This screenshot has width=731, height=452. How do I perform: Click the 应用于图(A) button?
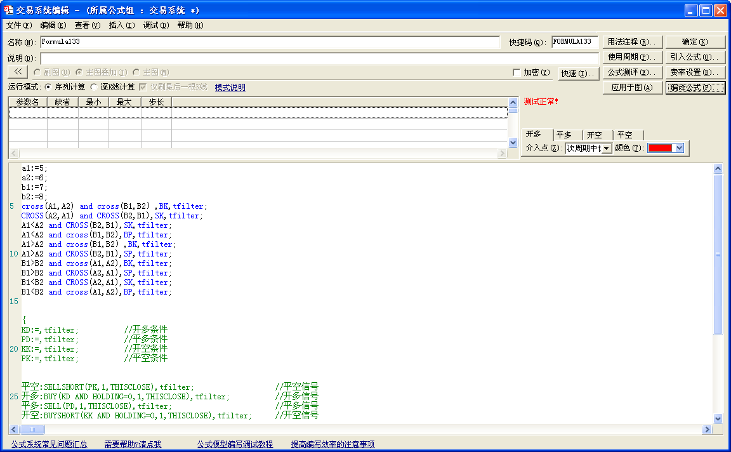[632, 88]
